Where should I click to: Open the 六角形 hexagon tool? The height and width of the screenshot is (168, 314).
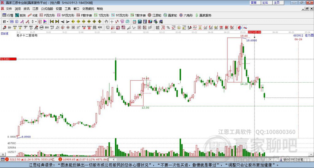[186, 15]
